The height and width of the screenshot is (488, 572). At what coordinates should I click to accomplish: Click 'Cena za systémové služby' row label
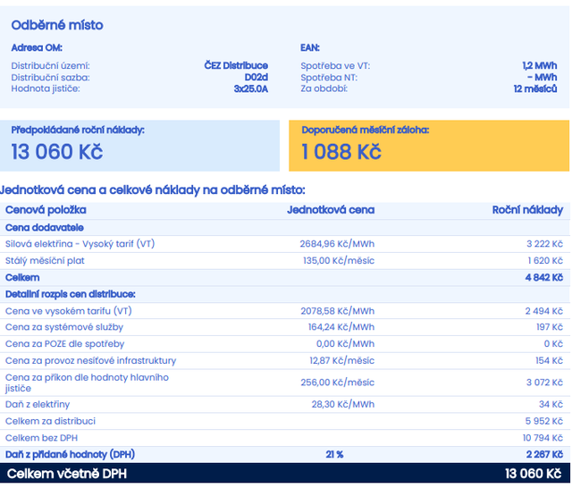coord(64,327)
